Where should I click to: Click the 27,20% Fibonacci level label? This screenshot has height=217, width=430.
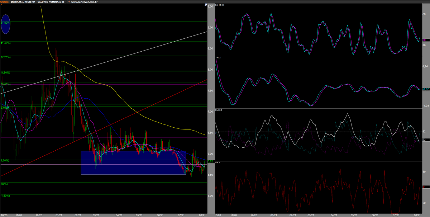(5, 57)
